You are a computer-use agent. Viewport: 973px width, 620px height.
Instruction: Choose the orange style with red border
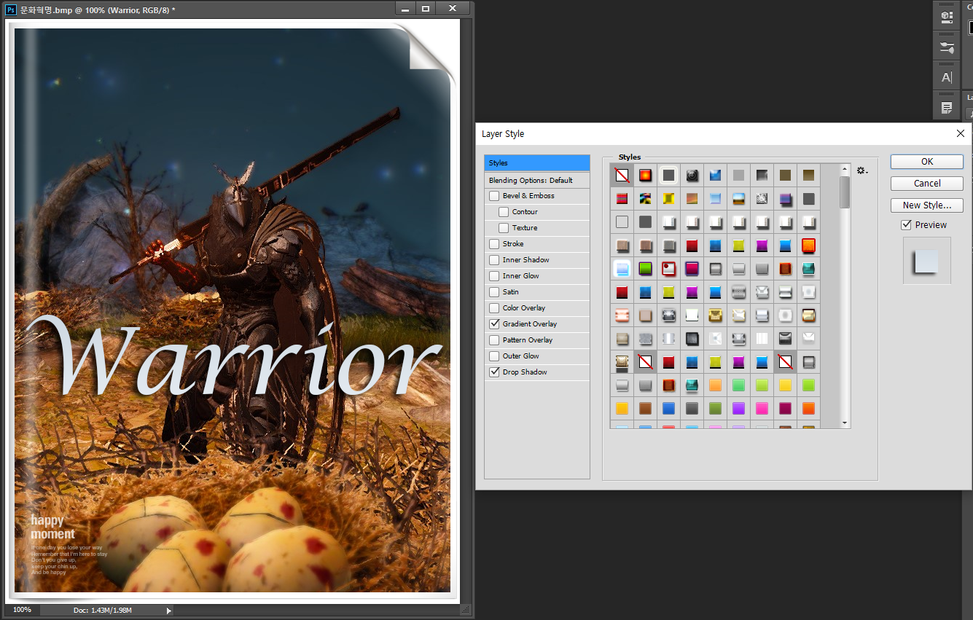[x=808, y=245]
